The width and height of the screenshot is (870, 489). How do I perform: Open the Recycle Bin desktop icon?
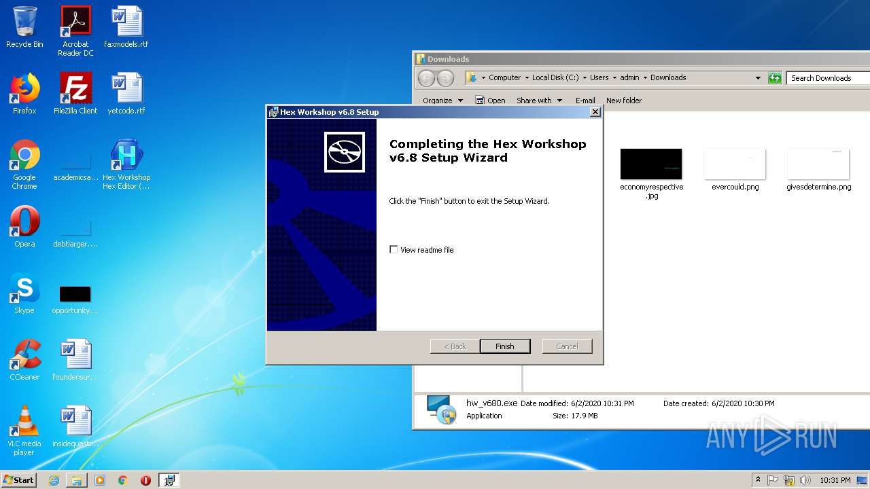tap(24, 27)
